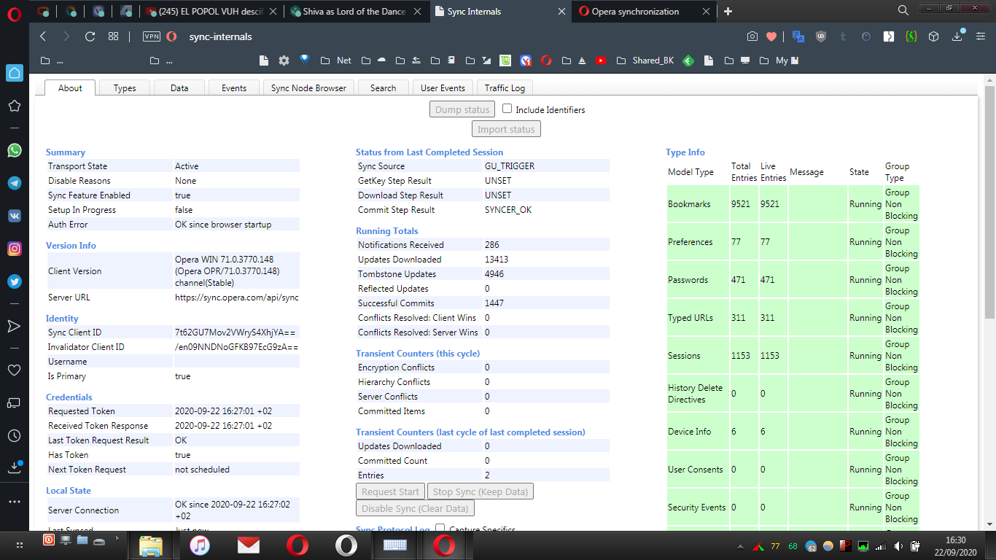Click Stop Sync (Keep Data) button
996x560 pixels.
coord(480,491)
